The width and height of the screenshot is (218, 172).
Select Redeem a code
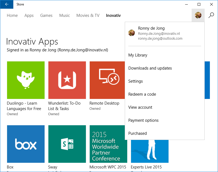tap(142, 94)
